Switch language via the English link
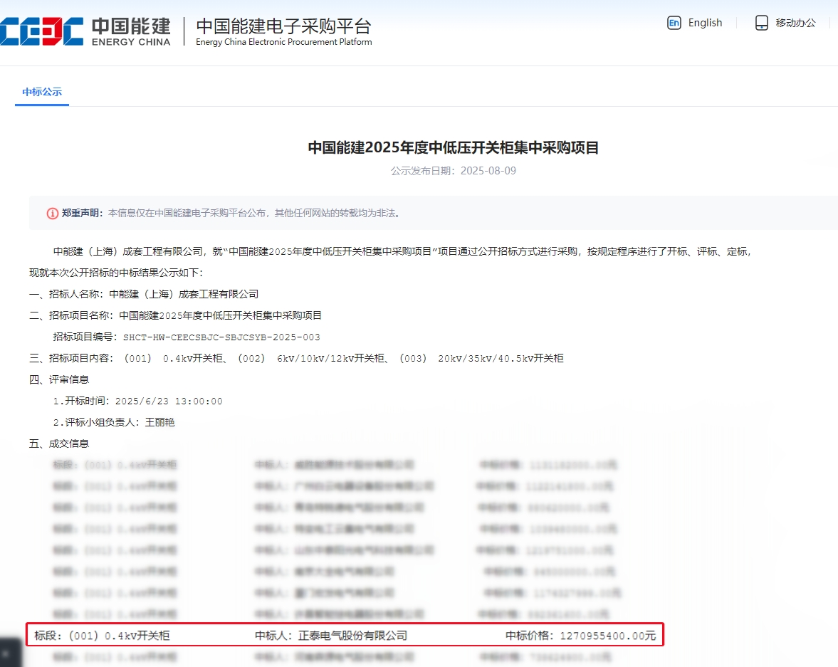This screenshot has width=838, height=667. (x=705, y=23)
